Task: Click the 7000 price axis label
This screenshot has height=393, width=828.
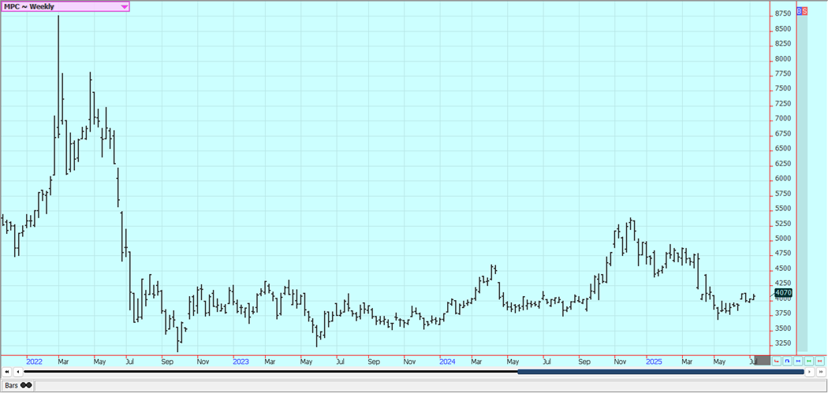Action: pos(783,119)
